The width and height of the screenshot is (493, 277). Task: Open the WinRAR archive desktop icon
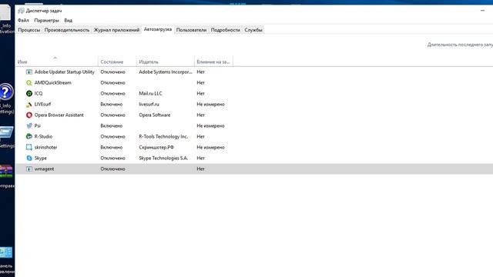[x=6, y=172]
